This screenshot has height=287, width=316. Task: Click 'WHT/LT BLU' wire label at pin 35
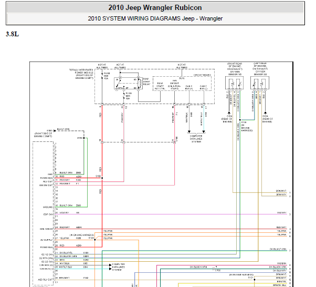coord(66,267)
